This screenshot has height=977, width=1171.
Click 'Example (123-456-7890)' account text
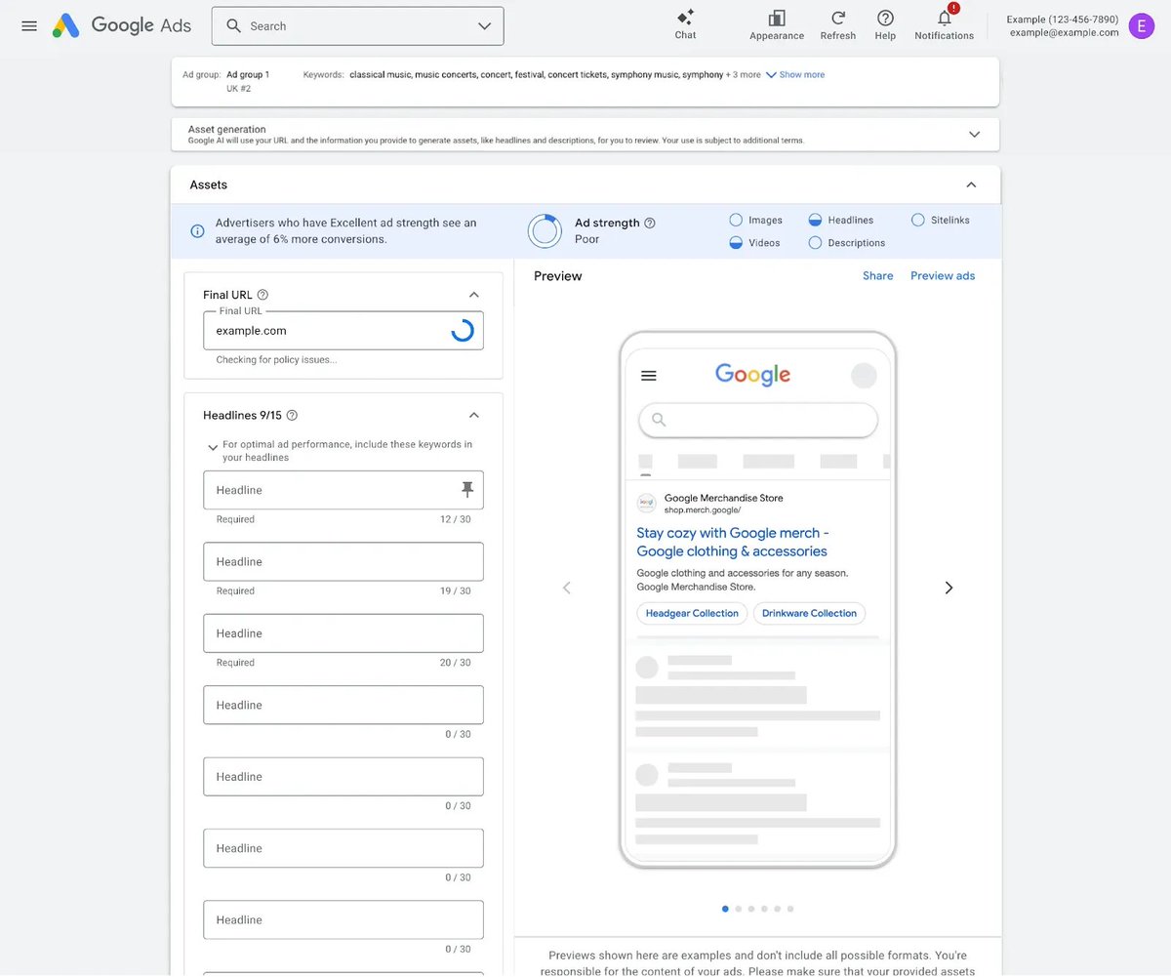coord(1063,20)
